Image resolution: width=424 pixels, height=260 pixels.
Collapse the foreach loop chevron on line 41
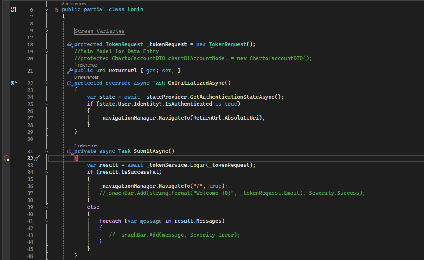[x=46, y=221]
